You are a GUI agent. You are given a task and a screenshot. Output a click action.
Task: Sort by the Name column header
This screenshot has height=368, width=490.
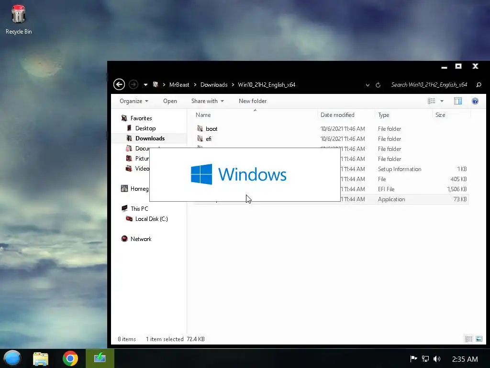click(255, 115)
